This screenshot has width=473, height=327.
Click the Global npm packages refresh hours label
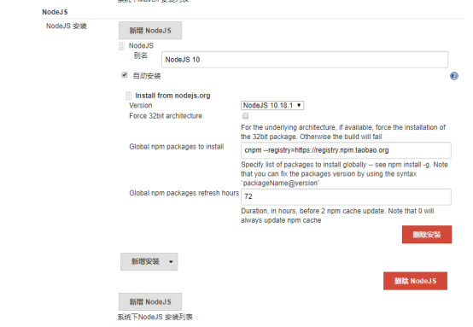(x=184, y=193)
